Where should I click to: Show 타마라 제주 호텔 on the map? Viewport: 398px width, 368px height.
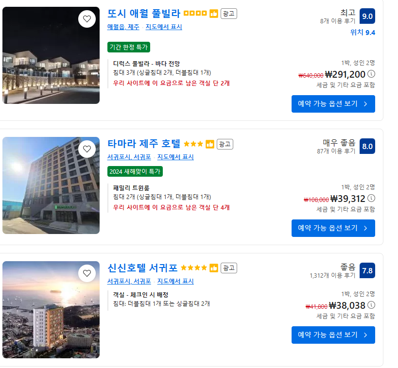coord(175,157)
